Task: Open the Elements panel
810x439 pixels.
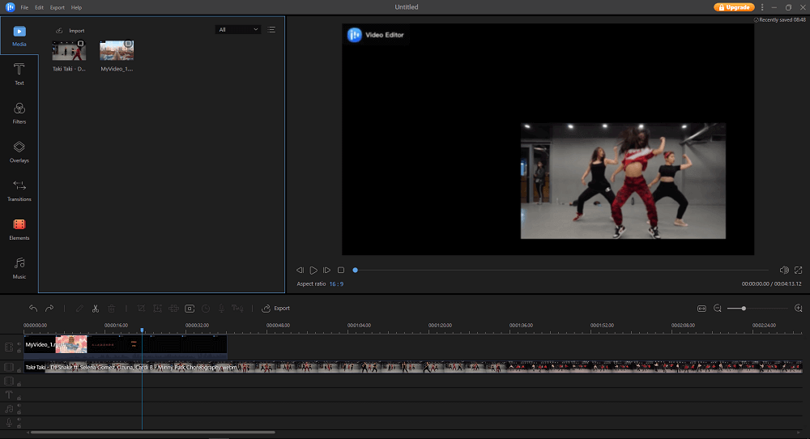Action: click(x=19, y=228)
